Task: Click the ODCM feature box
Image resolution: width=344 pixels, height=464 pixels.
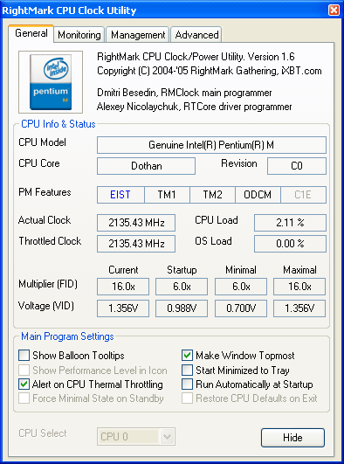Action: click(x=258, y=195)
